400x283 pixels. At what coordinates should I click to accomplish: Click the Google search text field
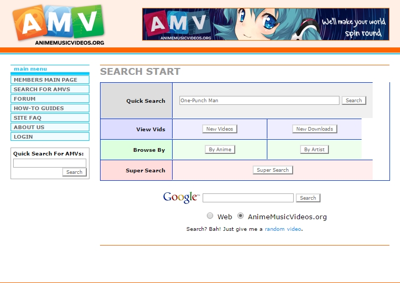(x=248, y=198)
